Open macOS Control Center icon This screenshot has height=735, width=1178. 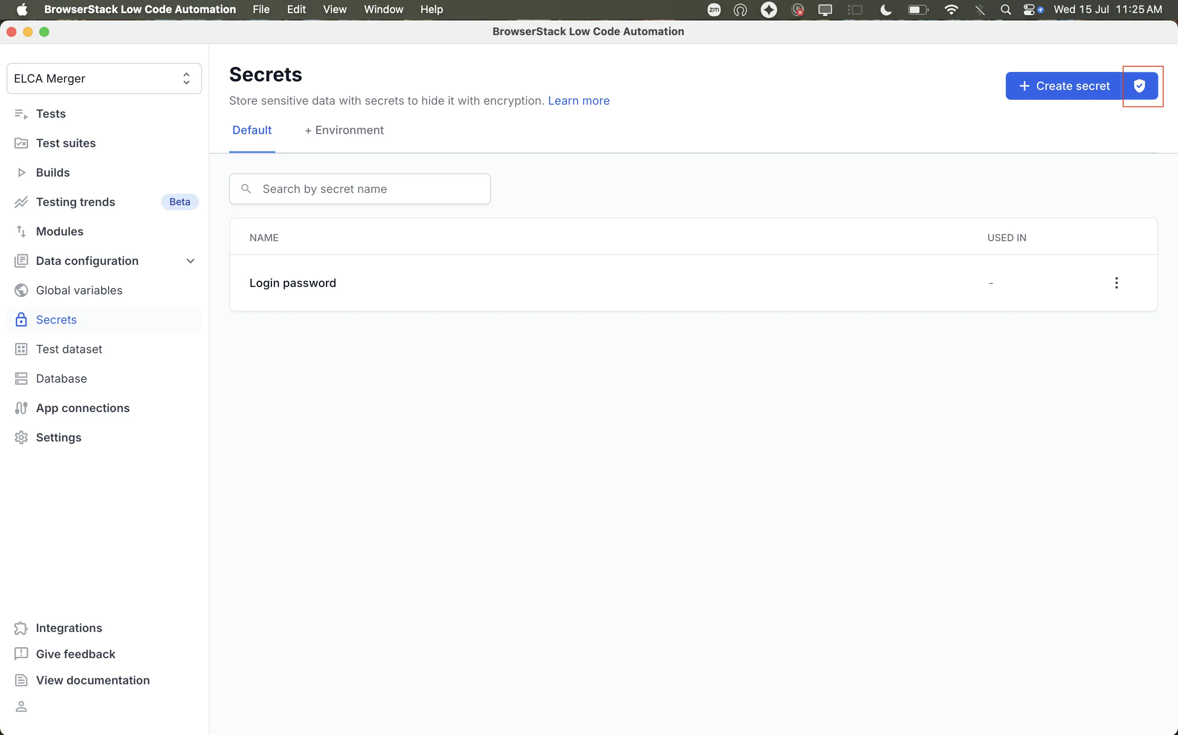(x=1029, y=10)
